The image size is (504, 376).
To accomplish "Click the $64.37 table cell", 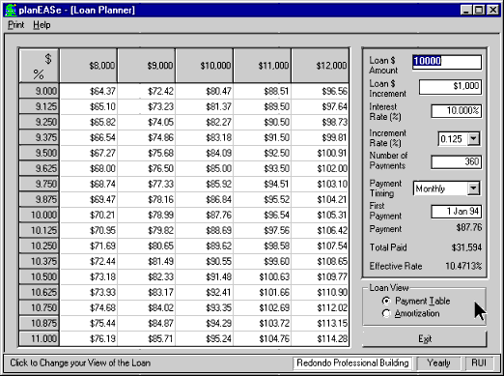I will 89,91.
